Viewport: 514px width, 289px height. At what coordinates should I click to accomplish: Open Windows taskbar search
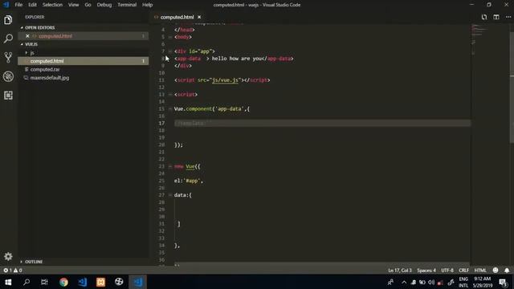(27, 282)
